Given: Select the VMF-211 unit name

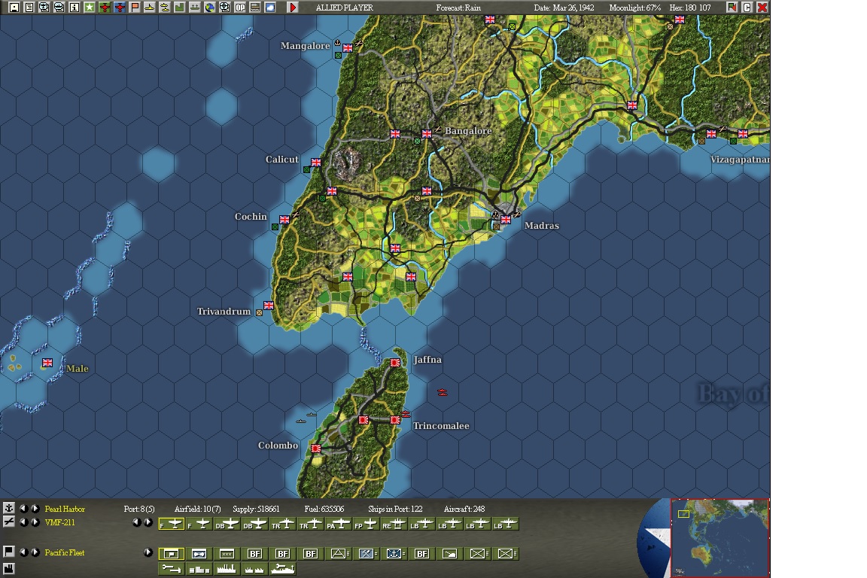Looking at the screenshot, I should (59, 522).
